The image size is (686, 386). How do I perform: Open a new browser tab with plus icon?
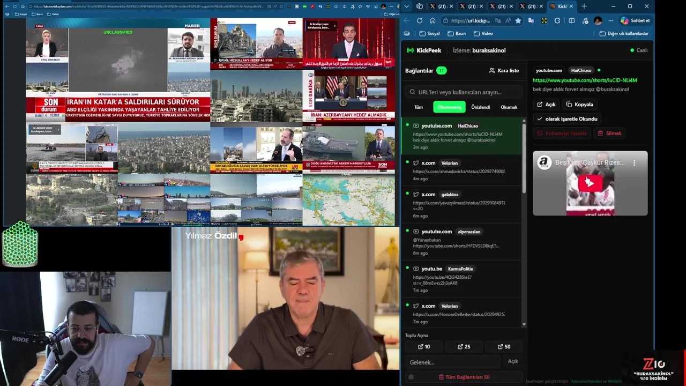pos(584,6)
